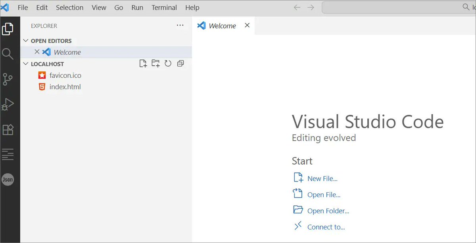
Task: Click the Json profile icon
Action: 8,180
